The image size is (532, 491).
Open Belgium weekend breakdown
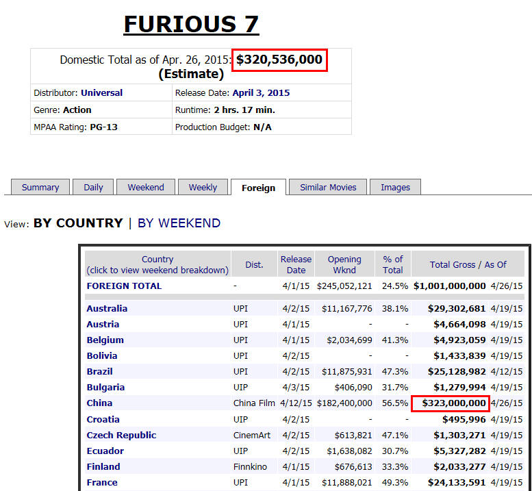[x=105, y=340]
